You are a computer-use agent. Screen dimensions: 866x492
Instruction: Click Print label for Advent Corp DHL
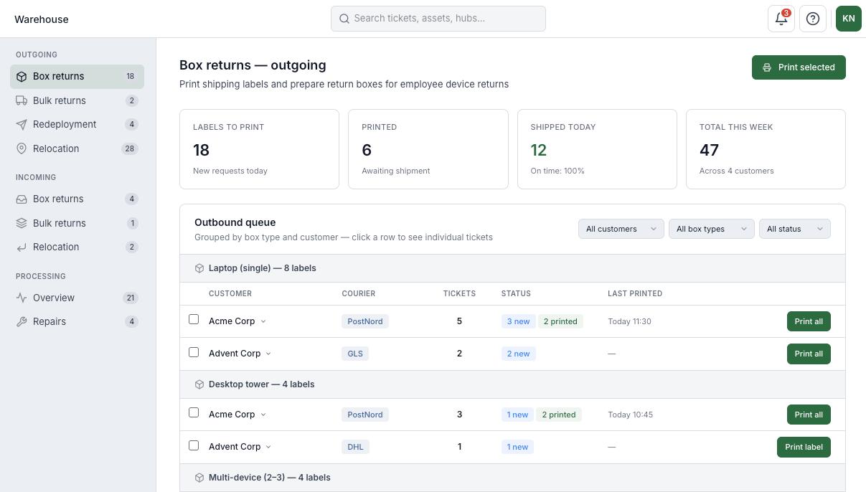[804, 447]
